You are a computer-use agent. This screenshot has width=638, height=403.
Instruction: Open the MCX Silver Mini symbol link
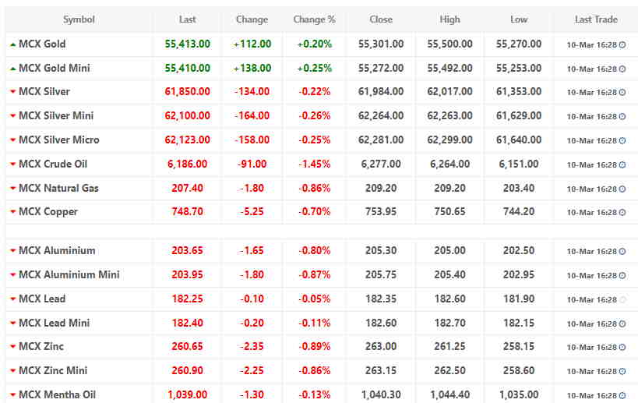pos(56,115)
